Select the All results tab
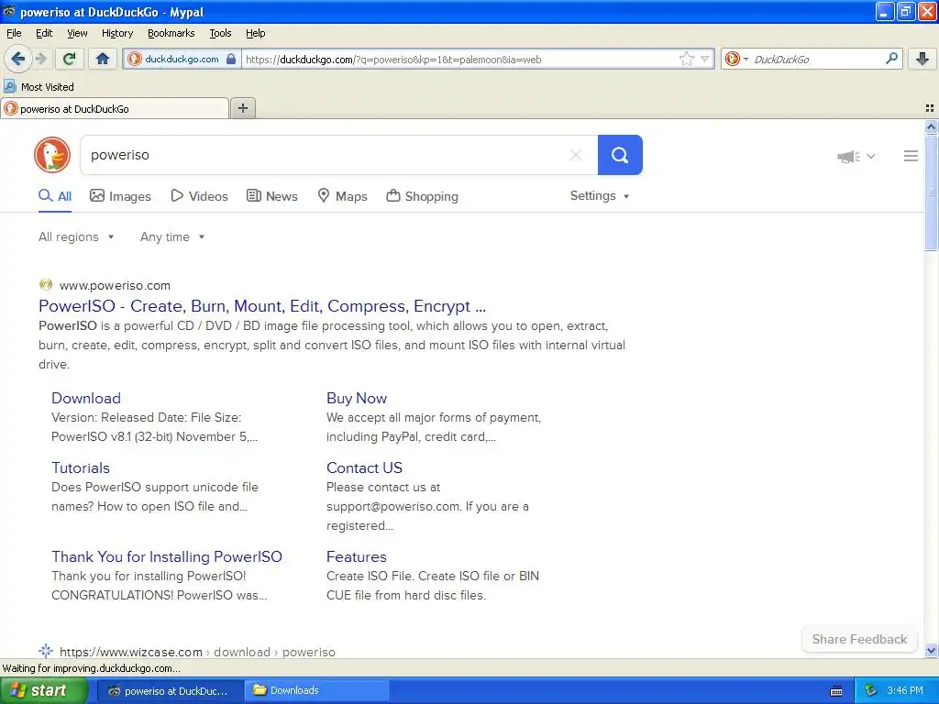The height and width of the screenshot is (704, 939). 55,196
